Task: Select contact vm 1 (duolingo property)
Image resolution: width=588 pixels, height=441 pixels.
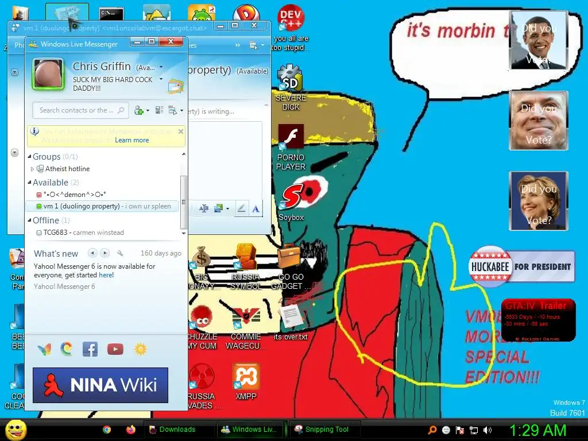Action: pyautogui.click(x=102, y=206)
